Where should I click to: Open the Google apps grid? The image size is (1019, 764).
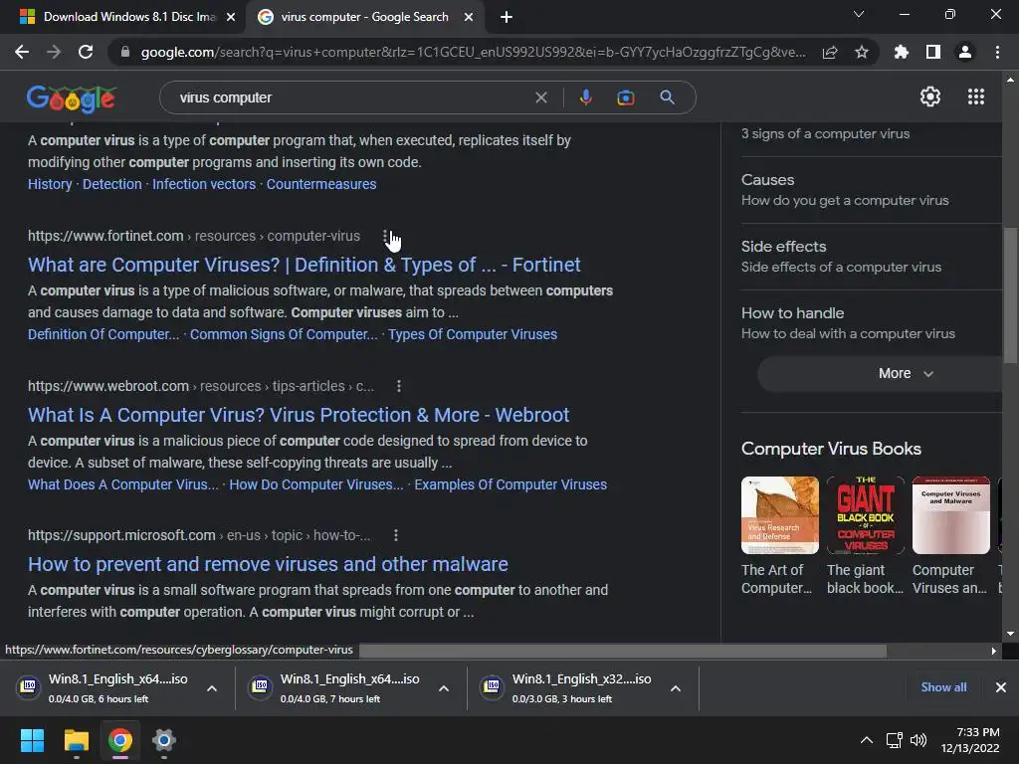pyautogui.click(x=976, y=96)
